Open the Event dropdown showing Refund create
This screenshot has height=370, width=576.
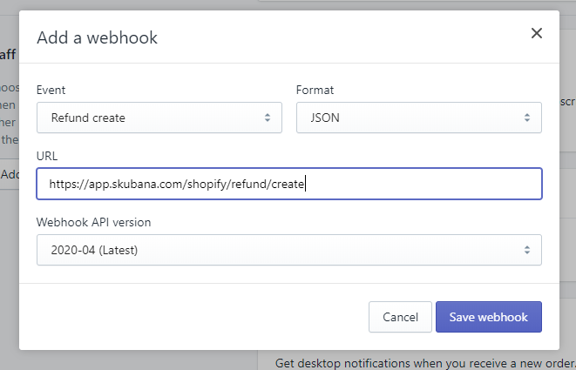pos(159,118)
